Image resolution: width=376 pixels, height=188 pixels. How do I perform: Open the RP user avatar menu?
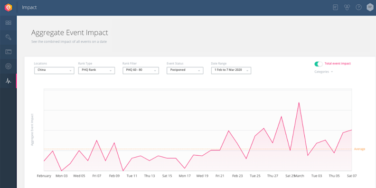coord(370,7)
